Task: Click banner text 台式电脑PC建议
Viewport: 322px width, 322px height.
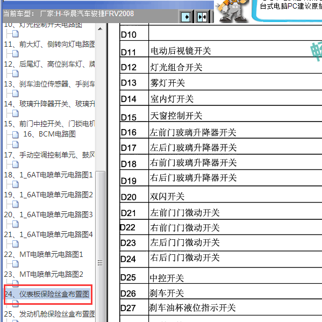Action: (291, 6)
